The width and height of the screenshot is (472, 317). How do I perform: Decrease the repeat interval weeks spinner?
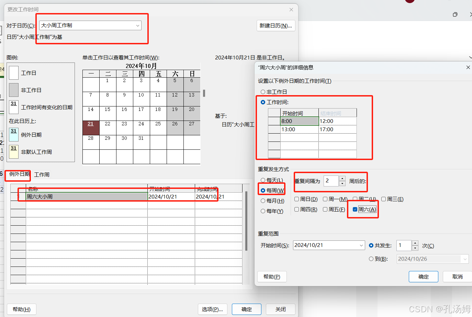(x=342, y=183)
